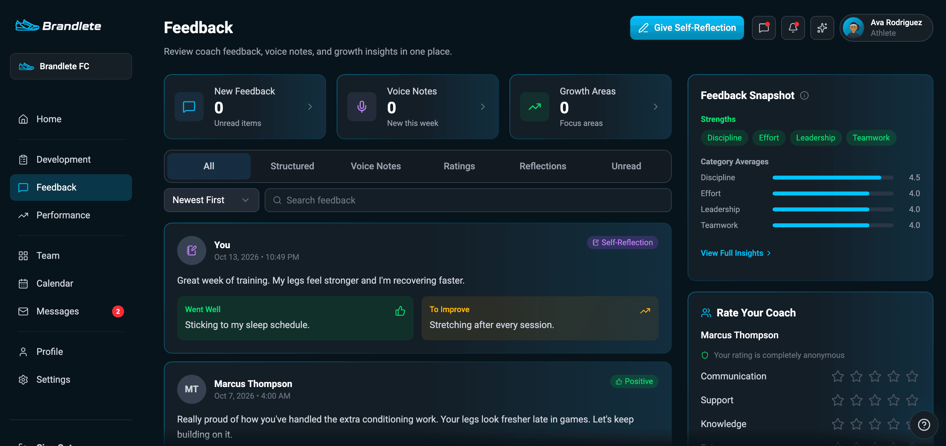Viewport: 946px width, 446px height.
Task: Expand the Growth Areas card chevron
Action: [x=655, y=107]
